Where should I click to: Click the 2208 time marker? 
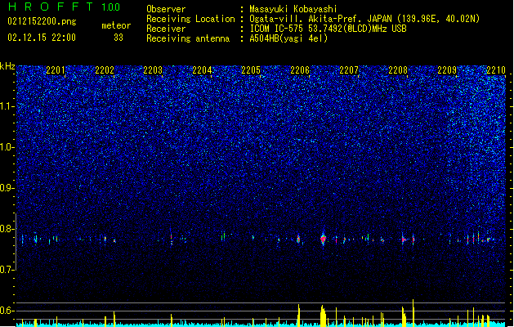pos(398,70)
